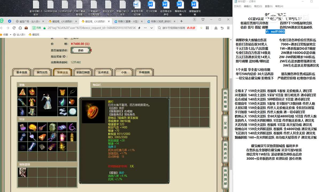Click the blue oval mirror treasure icon
This screenshot has height=192, width=319.
[x=52, y=137]
